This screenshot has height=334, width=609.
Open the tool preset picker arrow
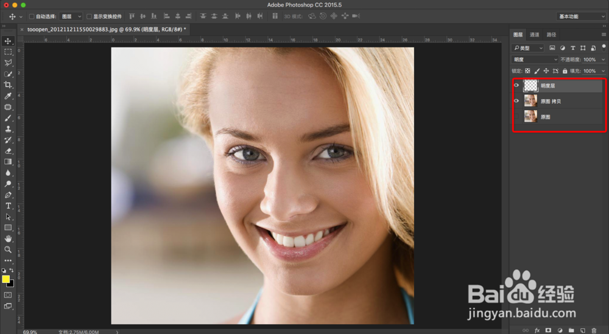(21, 16)
